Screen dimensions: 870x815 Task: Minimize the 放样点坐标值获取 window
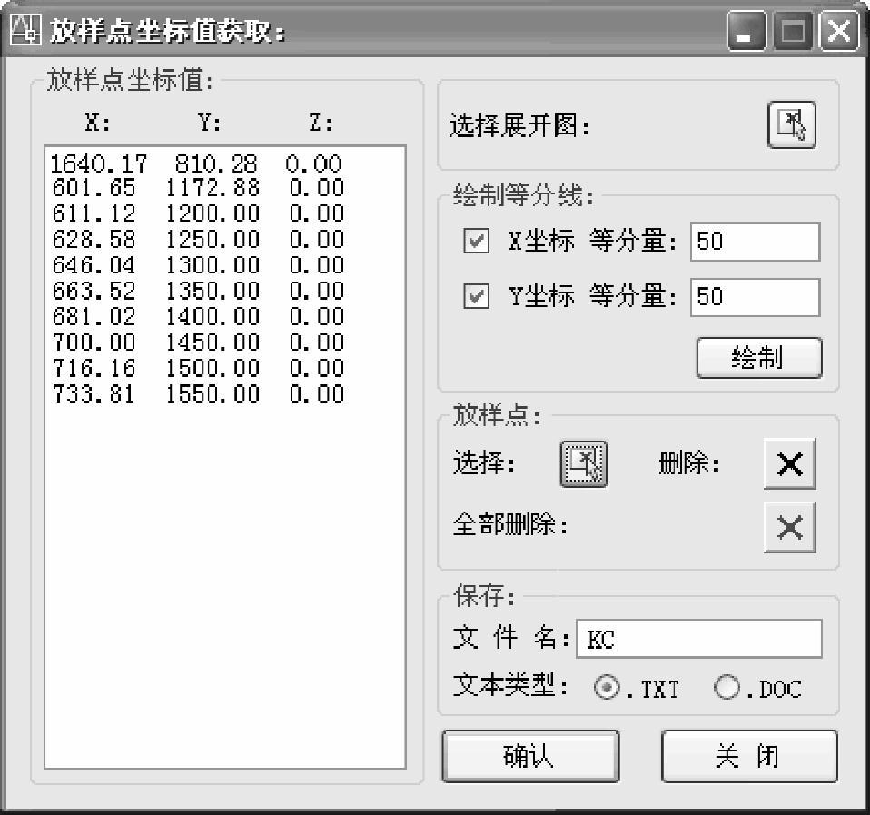tap(746, 31)
